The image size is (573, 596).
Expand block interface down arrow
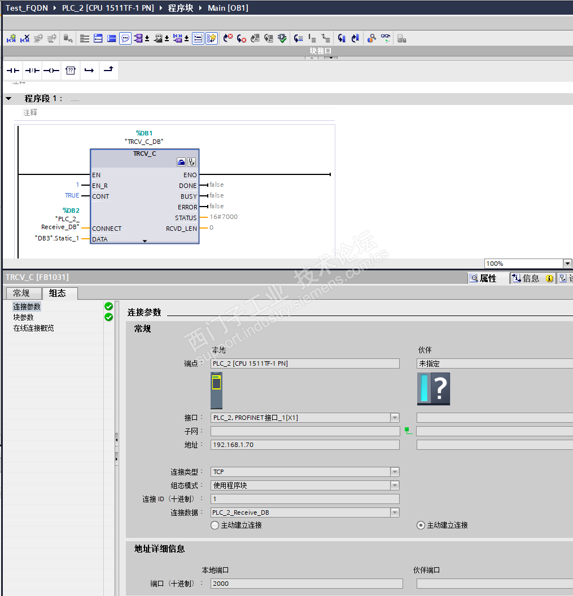[331, 58]
